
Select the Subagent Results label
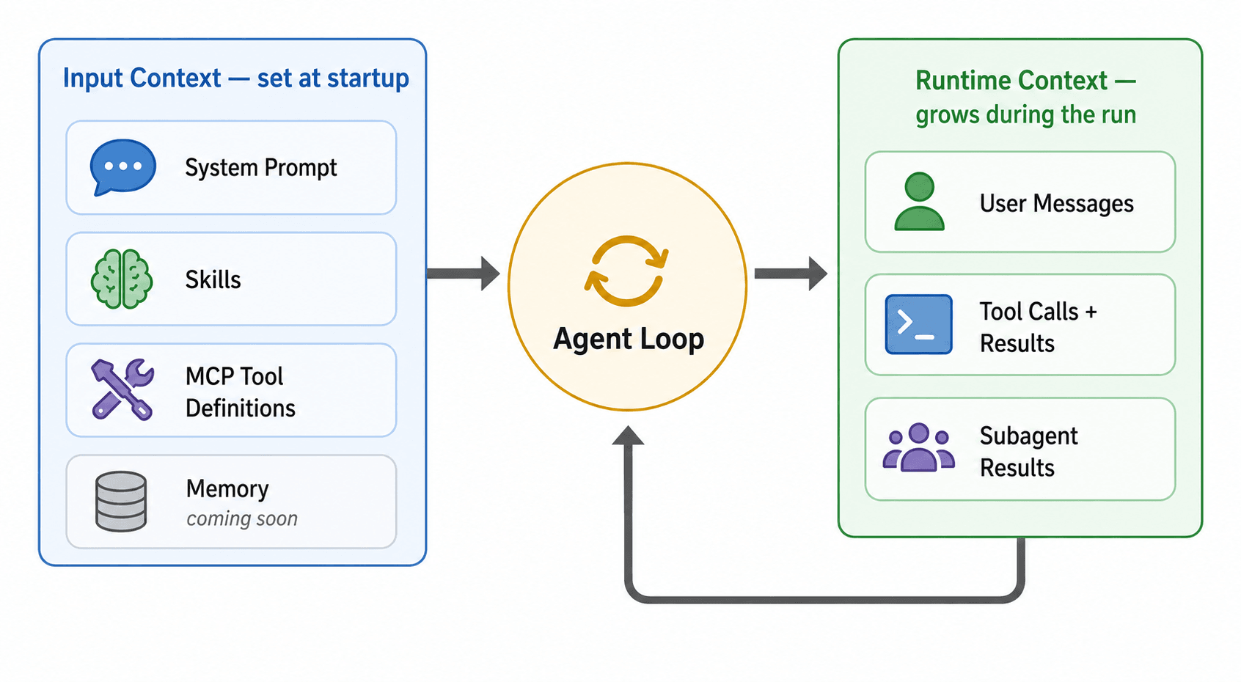pos(1029,452)
